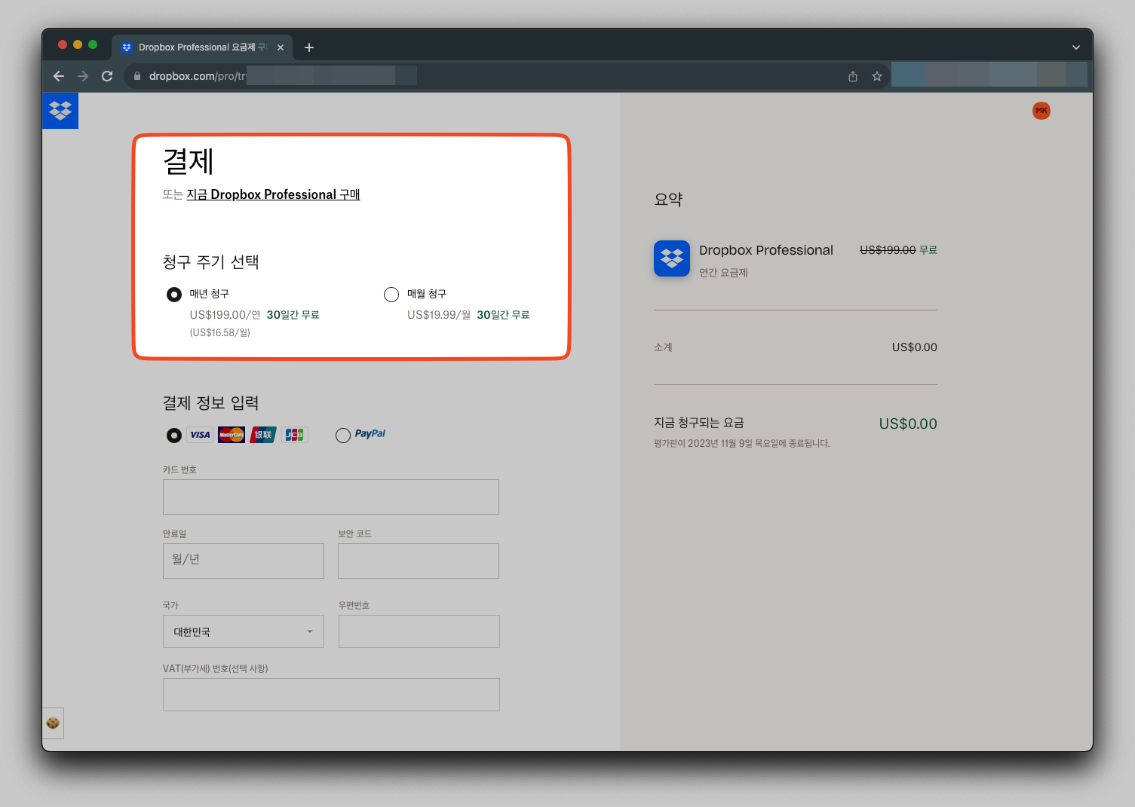Click the 연간 요금제 plan label
The width and height of the screenshot is (1135, 807).
(723, 273)
